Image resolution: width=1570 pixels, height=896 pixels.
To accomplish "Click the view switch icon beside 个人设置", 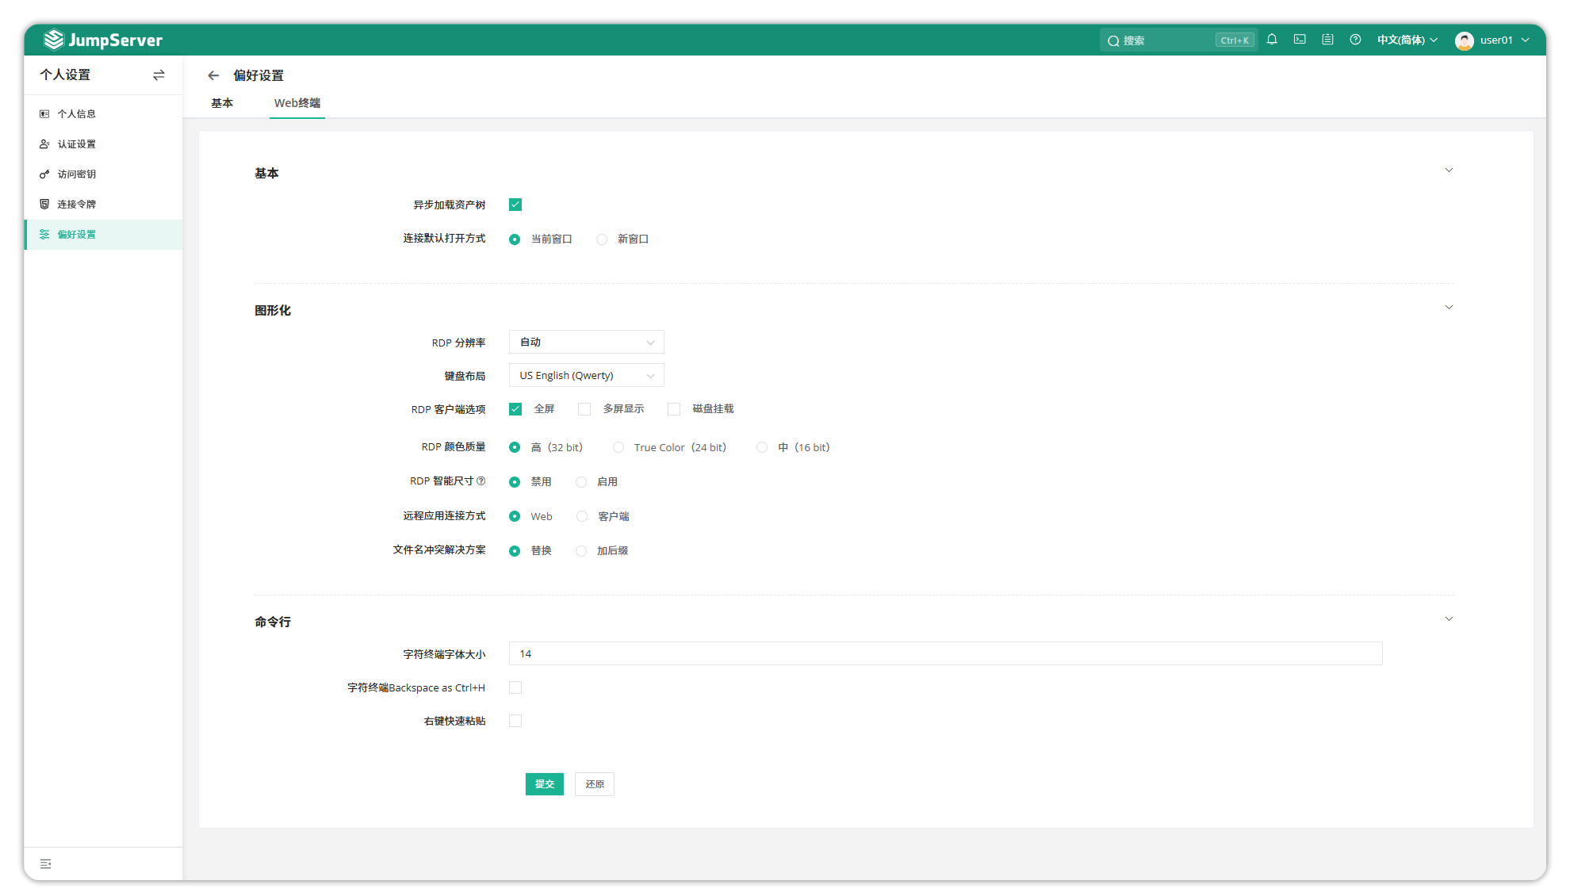I will (x=159, y=75).
